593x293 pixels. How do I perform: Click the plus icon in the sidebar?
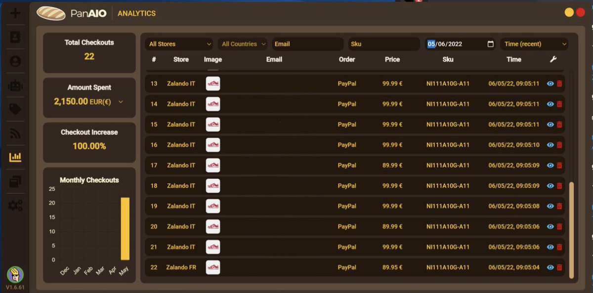(15, 13)
